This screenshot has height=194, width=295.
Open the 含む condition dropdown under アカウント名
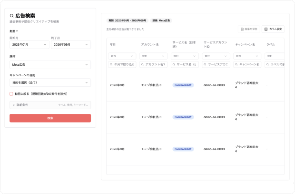(153, 56)
